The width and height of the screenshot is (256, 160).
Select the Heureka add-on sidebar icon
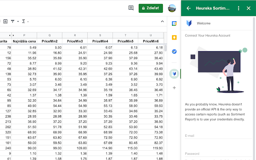[x=174, y=74]
